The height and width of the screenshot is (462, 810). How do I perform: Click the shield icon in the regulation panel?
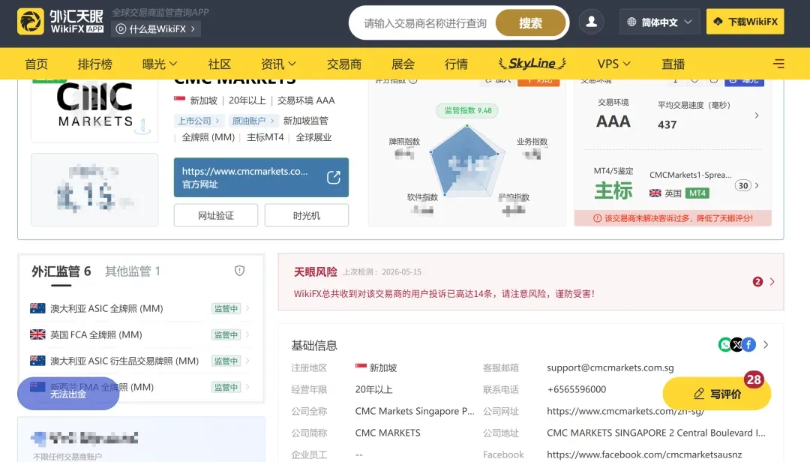[x=239, y=270]
